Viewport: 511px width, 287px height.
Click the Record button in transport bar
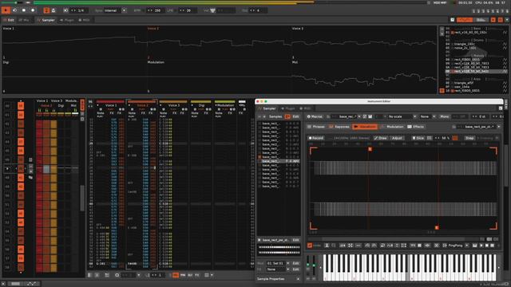(x=33, y=10)
